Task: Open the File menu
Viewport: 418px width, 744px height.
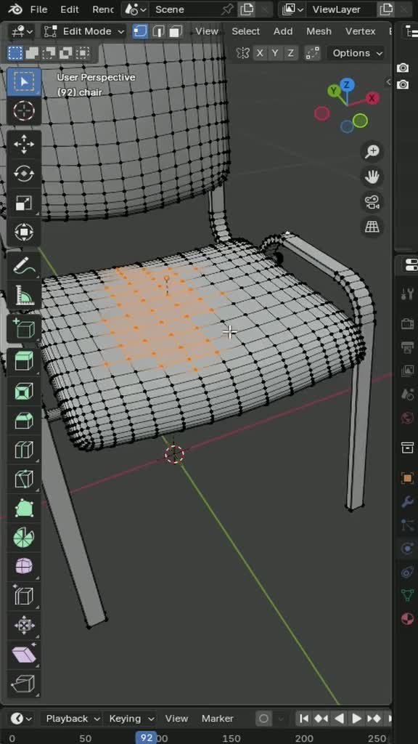Action: pos(38,9)
